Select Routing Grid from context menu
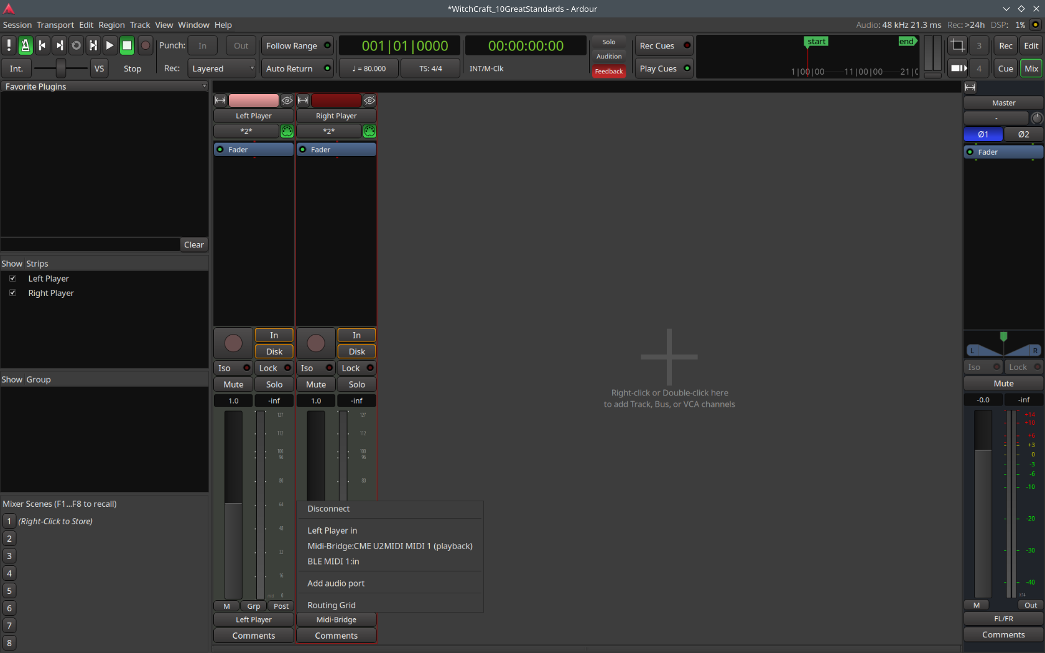The width and height of the screenshot is (1045, 653). pos(332,605)
